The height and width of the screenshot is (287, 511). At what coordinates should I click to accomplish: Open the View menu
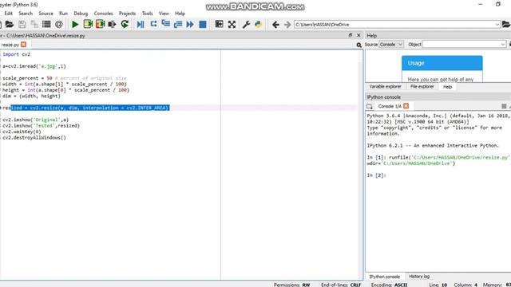pos(164,14)
